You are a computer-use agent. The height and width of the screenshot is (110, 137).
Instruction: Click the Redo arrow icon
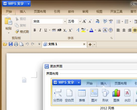click(33, 44)
